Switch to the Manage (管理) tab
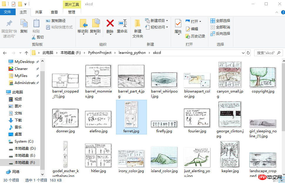Viewport: 285px width, 183px height. tap(72, 12)
